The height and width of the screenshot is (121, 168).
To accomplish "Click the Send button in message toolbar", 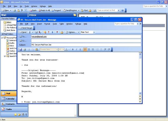I will 23,32.
